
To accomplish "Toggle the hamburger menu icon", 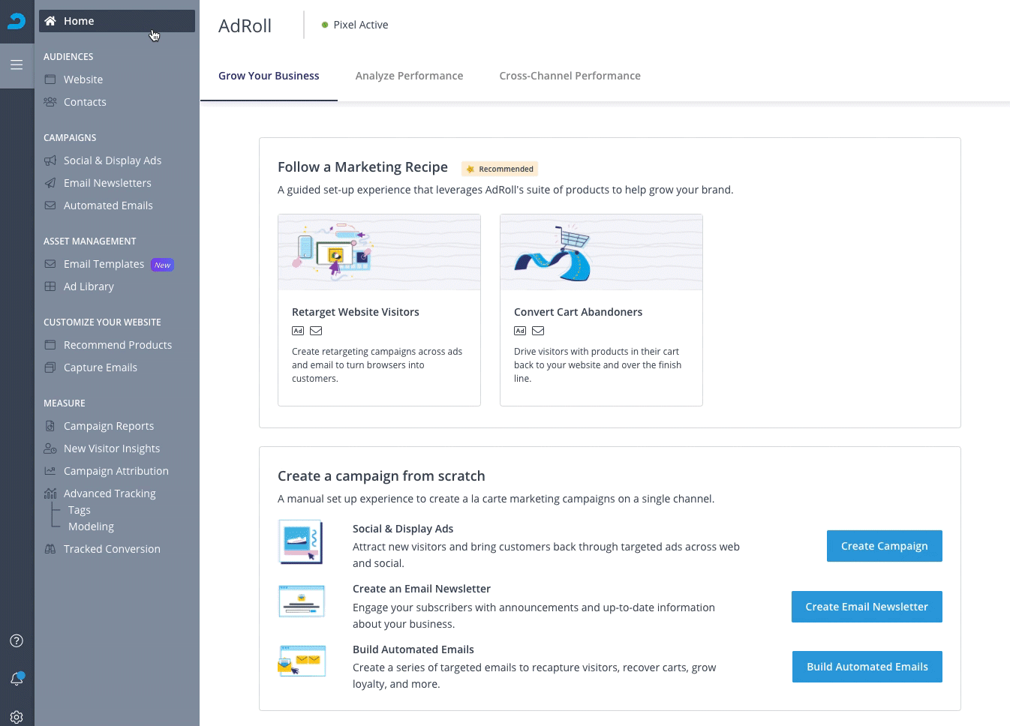I will point(17,65).
